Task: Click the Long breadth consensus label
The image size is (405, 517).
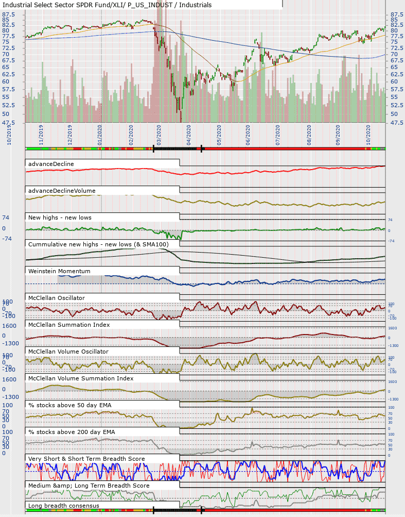Action: click(63, 506)
